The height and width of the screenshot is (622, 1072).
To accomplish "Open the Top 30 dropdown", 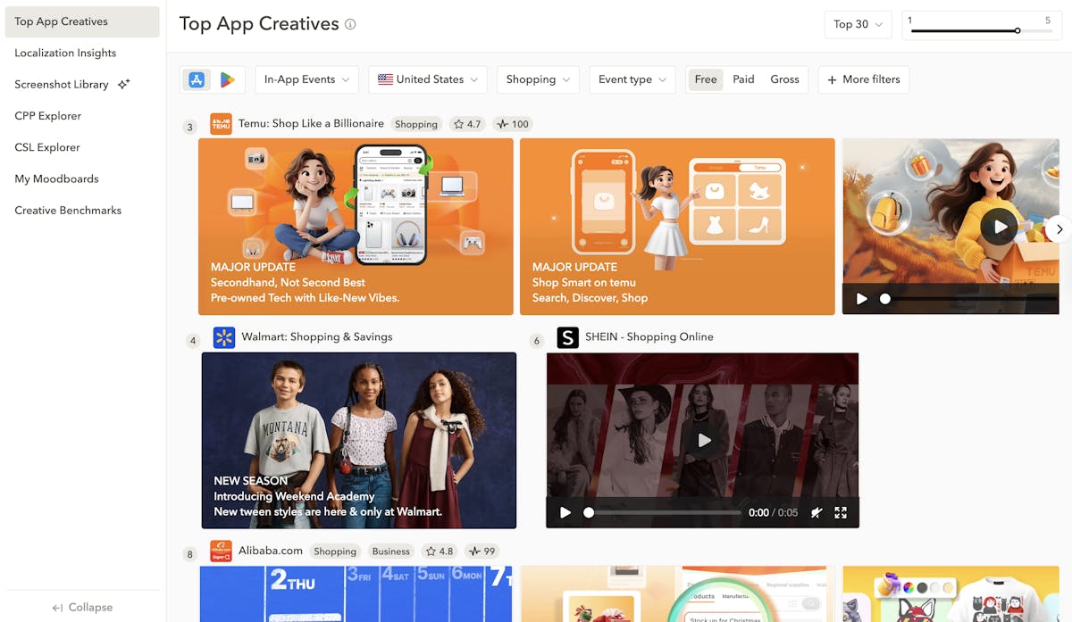I will click(x=858, y=24).
